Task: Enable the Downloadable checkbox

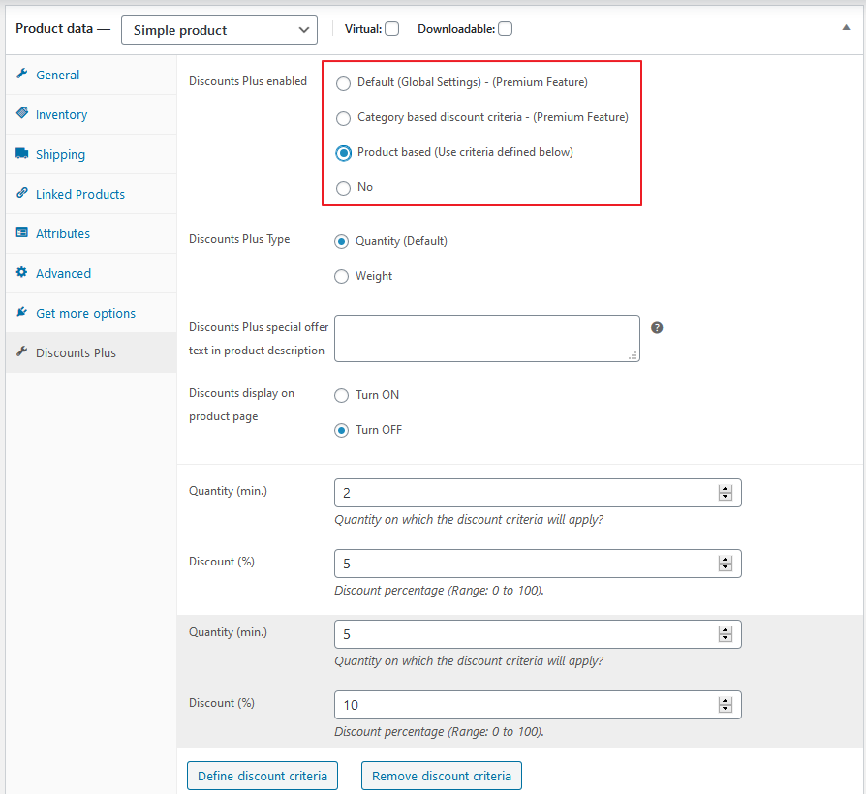Action: [506, 29]
